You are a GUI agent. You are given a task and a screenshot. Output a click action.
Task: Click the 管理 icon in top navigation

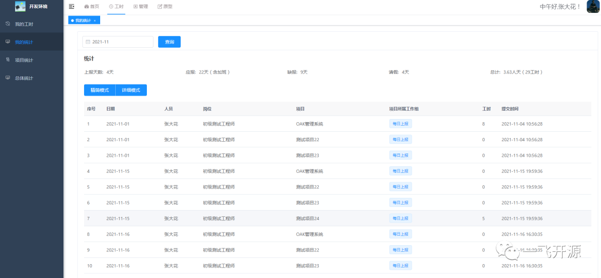135,7
